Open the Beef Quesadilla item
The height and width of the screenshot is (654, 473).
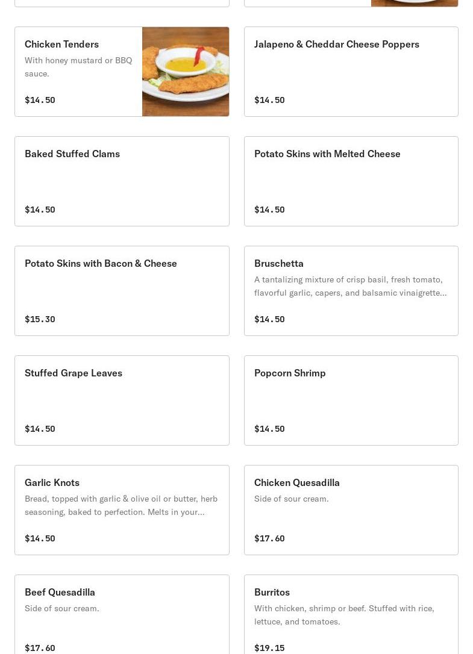[60, 593]
